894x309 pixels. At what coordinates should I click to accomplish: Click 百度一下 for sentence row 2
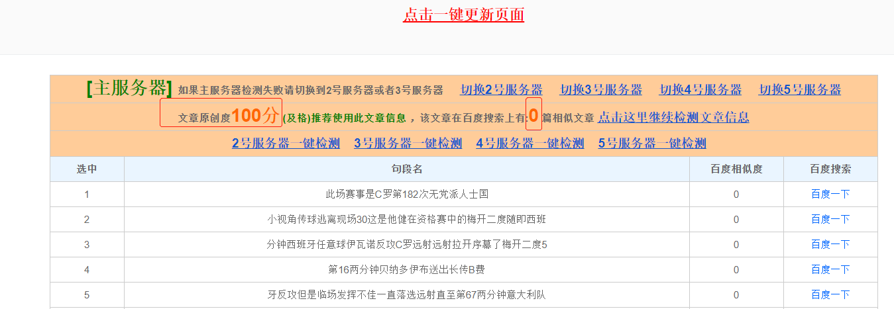(830, 220)
